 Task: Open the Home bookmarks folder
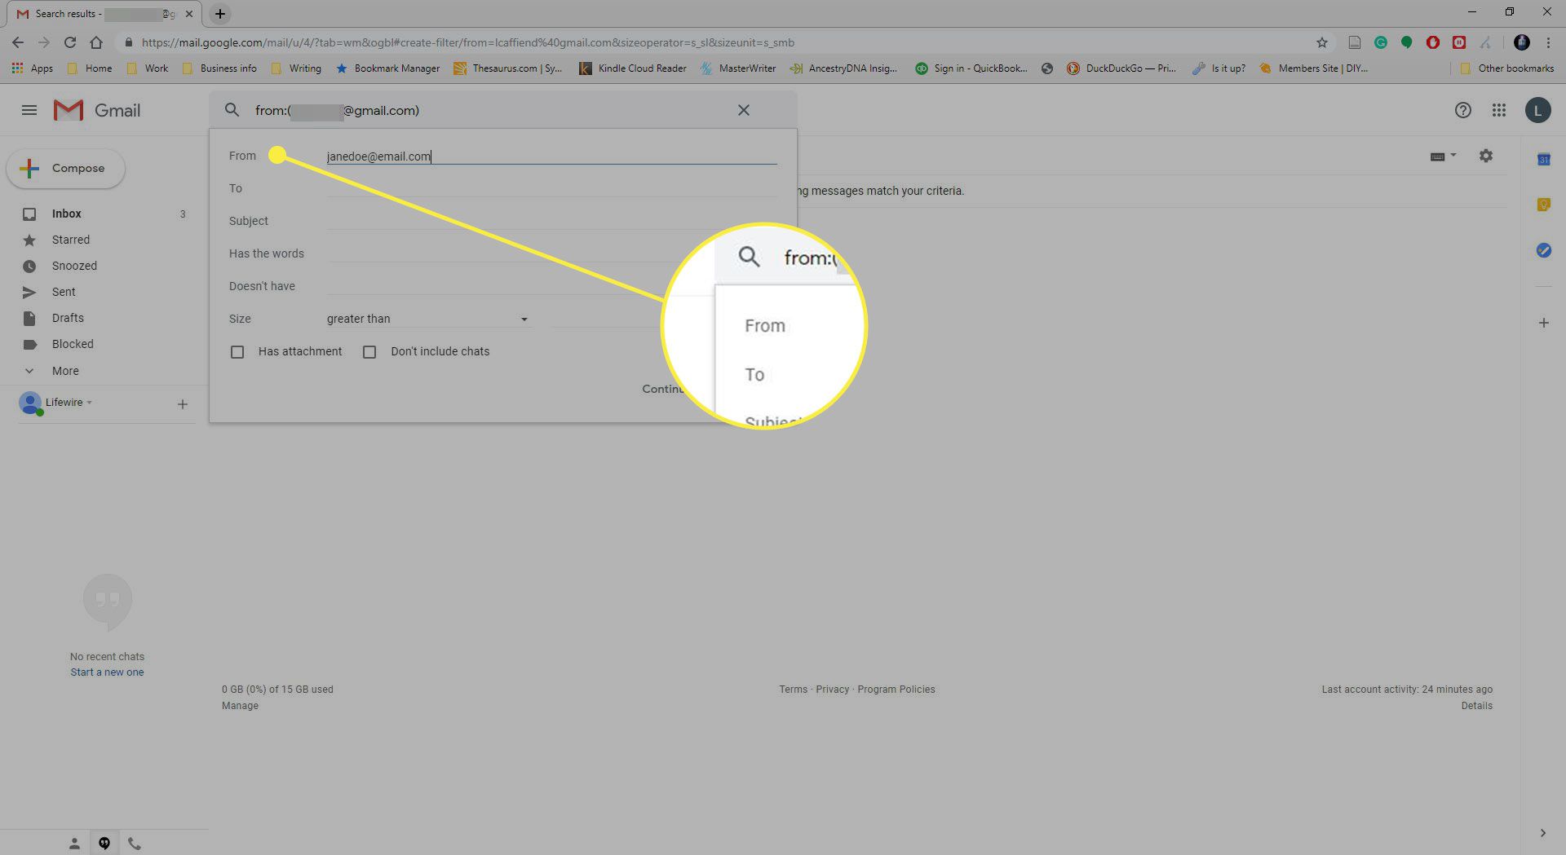click(90, 68)
